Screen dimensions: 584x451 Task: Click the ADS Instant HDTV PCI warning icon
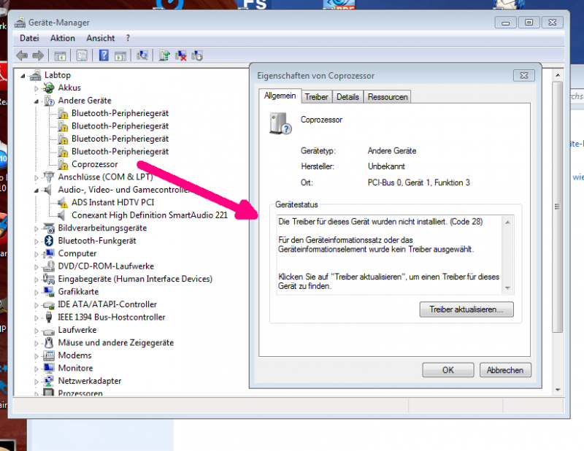[63, 203]
